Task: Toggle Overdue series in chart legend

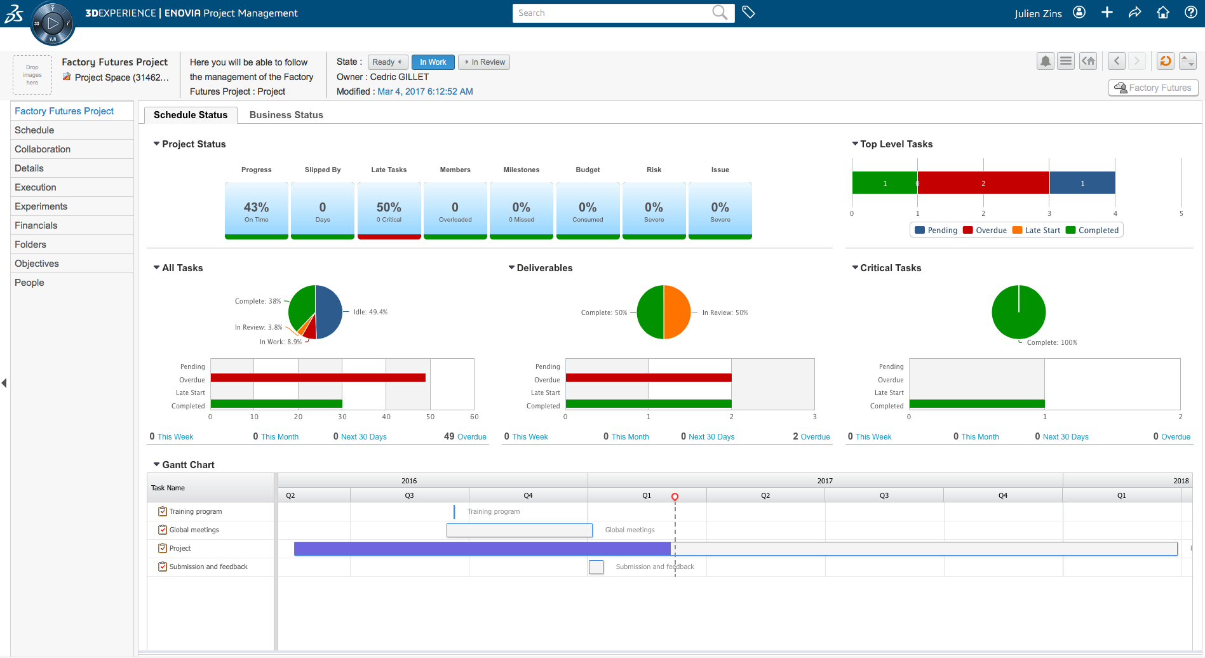Action: coord(985,230)
